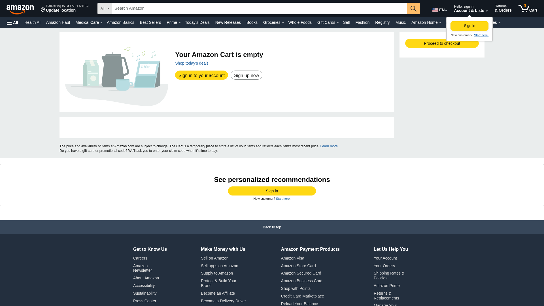Click Sign in to your account
Viewport: 544px width, 306px height.
click(201, 75)
